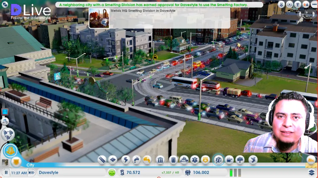Click the green happiness smiley face
The image size is (318, 178).
click(112, 172)
